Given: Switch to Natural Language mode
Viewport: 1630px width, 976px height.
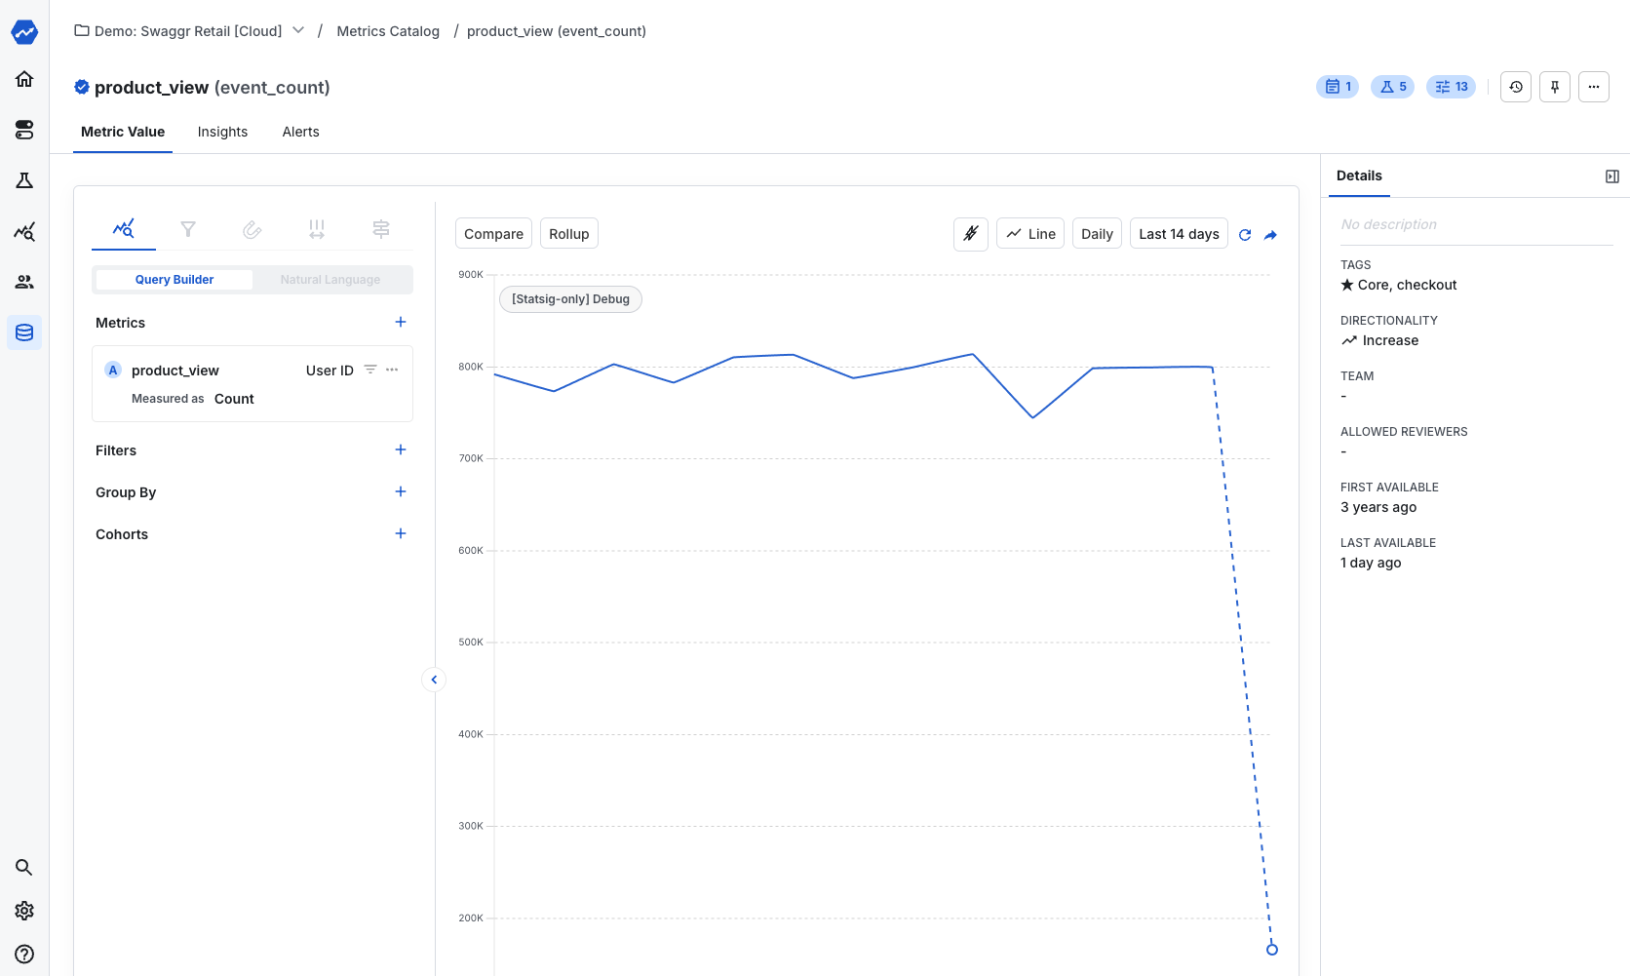Looking at the screenshot, I should point(330,280).
